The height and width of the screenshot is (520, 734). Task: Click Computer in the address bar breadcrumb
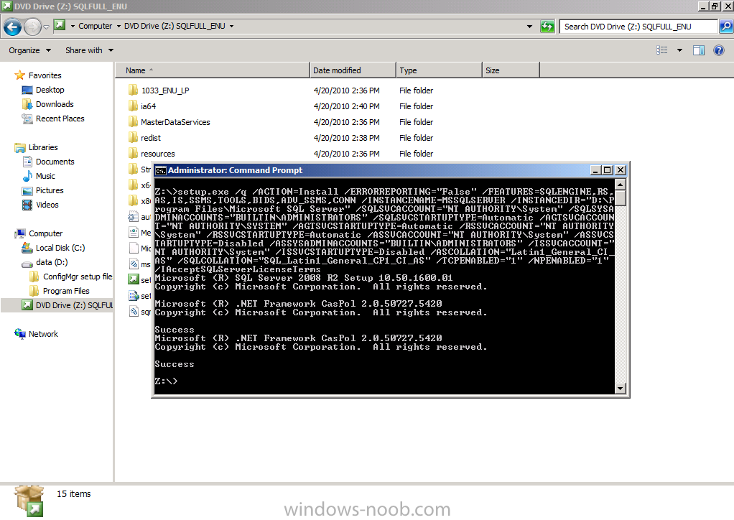pyautogui.click(x=95, y=26)
